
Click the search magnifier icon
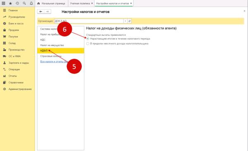coord(24,3)
